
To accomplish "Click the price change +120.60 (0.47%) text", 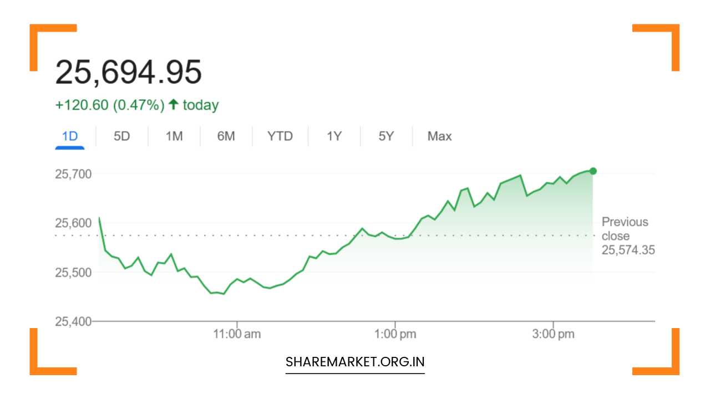I will pyautogui.click(x=111, y=104).
